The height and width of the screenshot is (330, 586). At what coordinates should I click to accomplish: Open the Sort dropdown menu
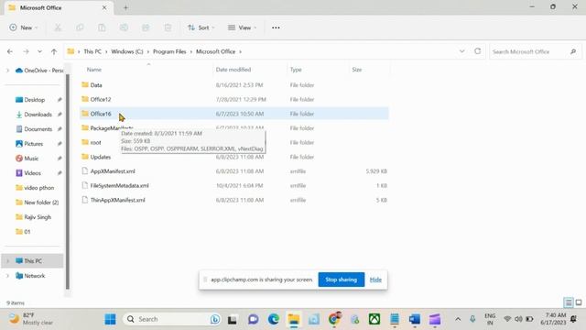click(x=201, y=27)
